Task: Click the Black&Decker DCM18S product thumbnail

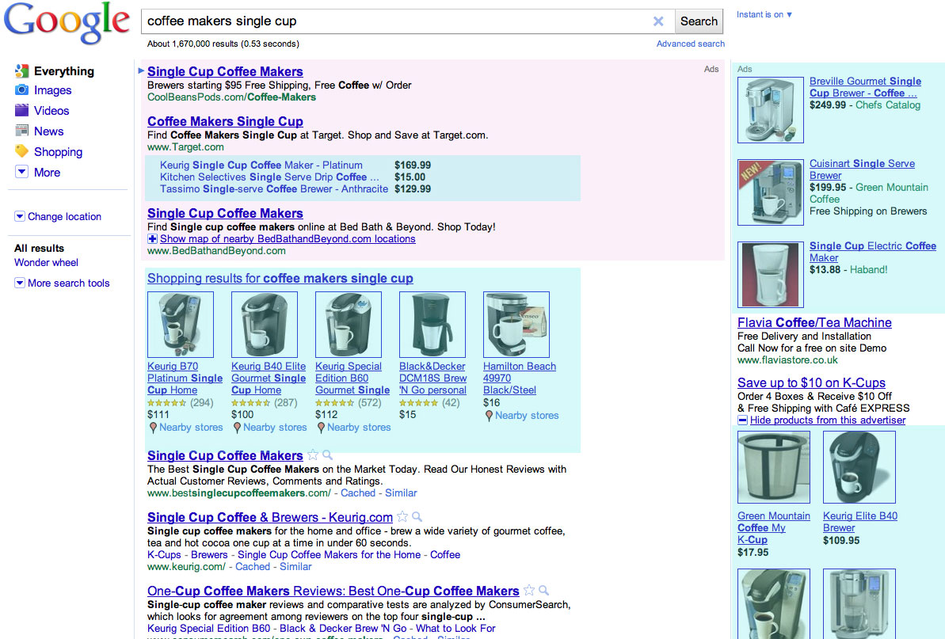Action: coord(432,325)
